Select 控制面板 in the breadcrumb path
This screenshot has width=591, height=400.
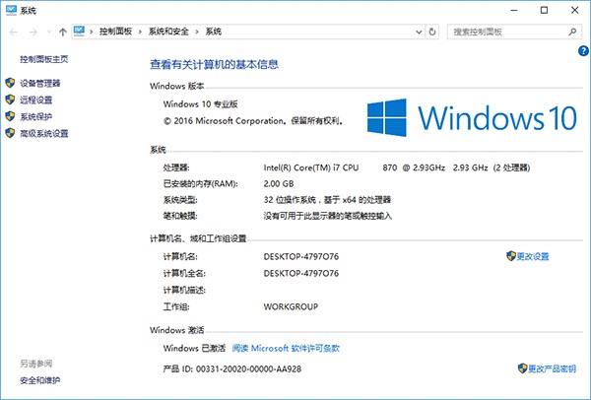(x=115, y=32)
